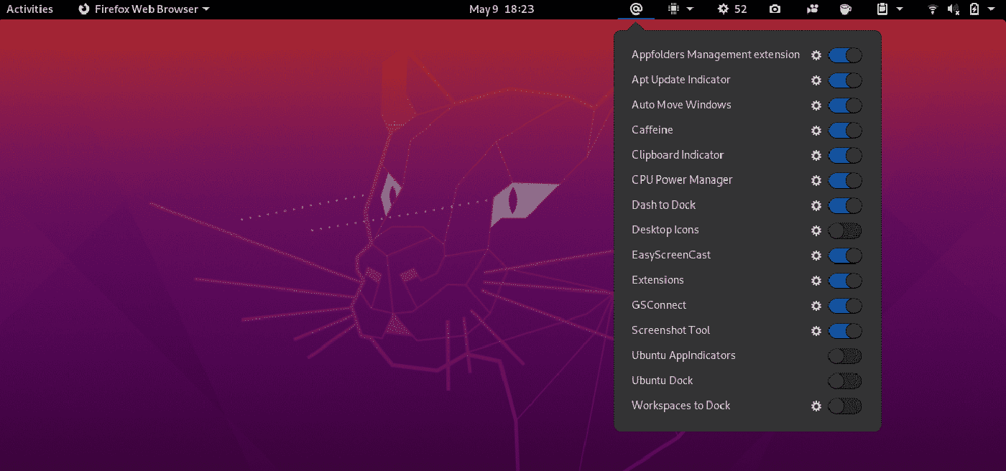Open the Caffeine coffee cup indicator
The image size is (1006, 471).
click(845, 9)
